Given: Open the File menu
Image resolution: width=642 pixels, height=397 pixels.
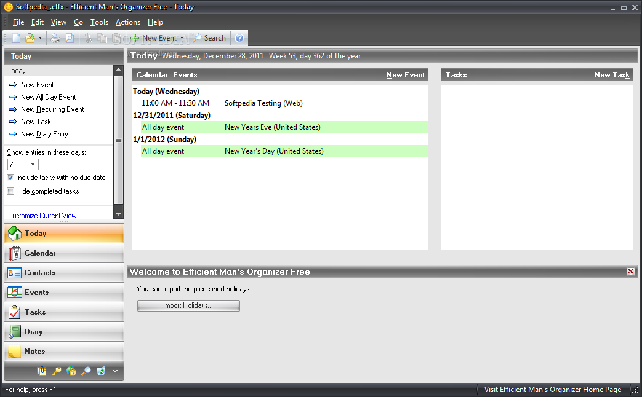Looking at the screenshot, I should (18, 22).
